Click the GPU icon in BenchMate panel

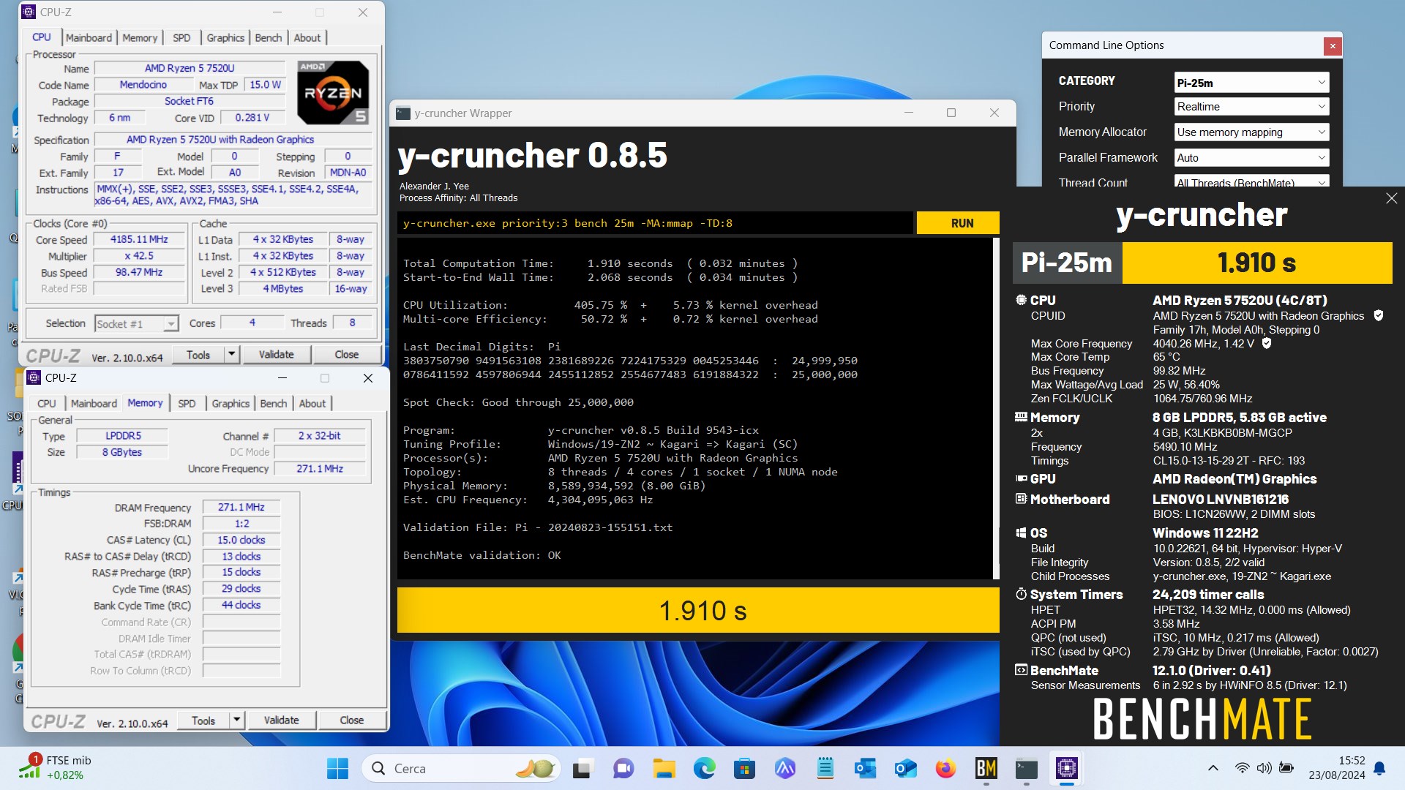[1022, 478]
